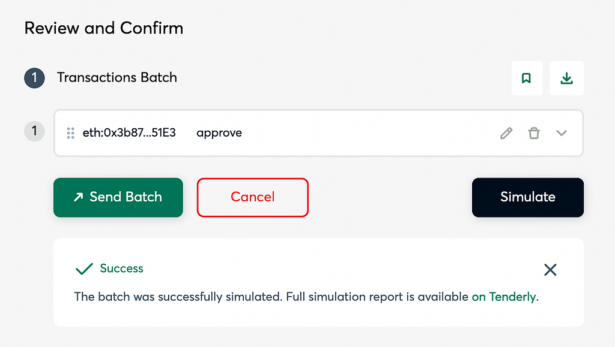The height and width of the screenshot is (347, 615).
Task: Dismiss the Success message with X
Action: click(550, 270)
